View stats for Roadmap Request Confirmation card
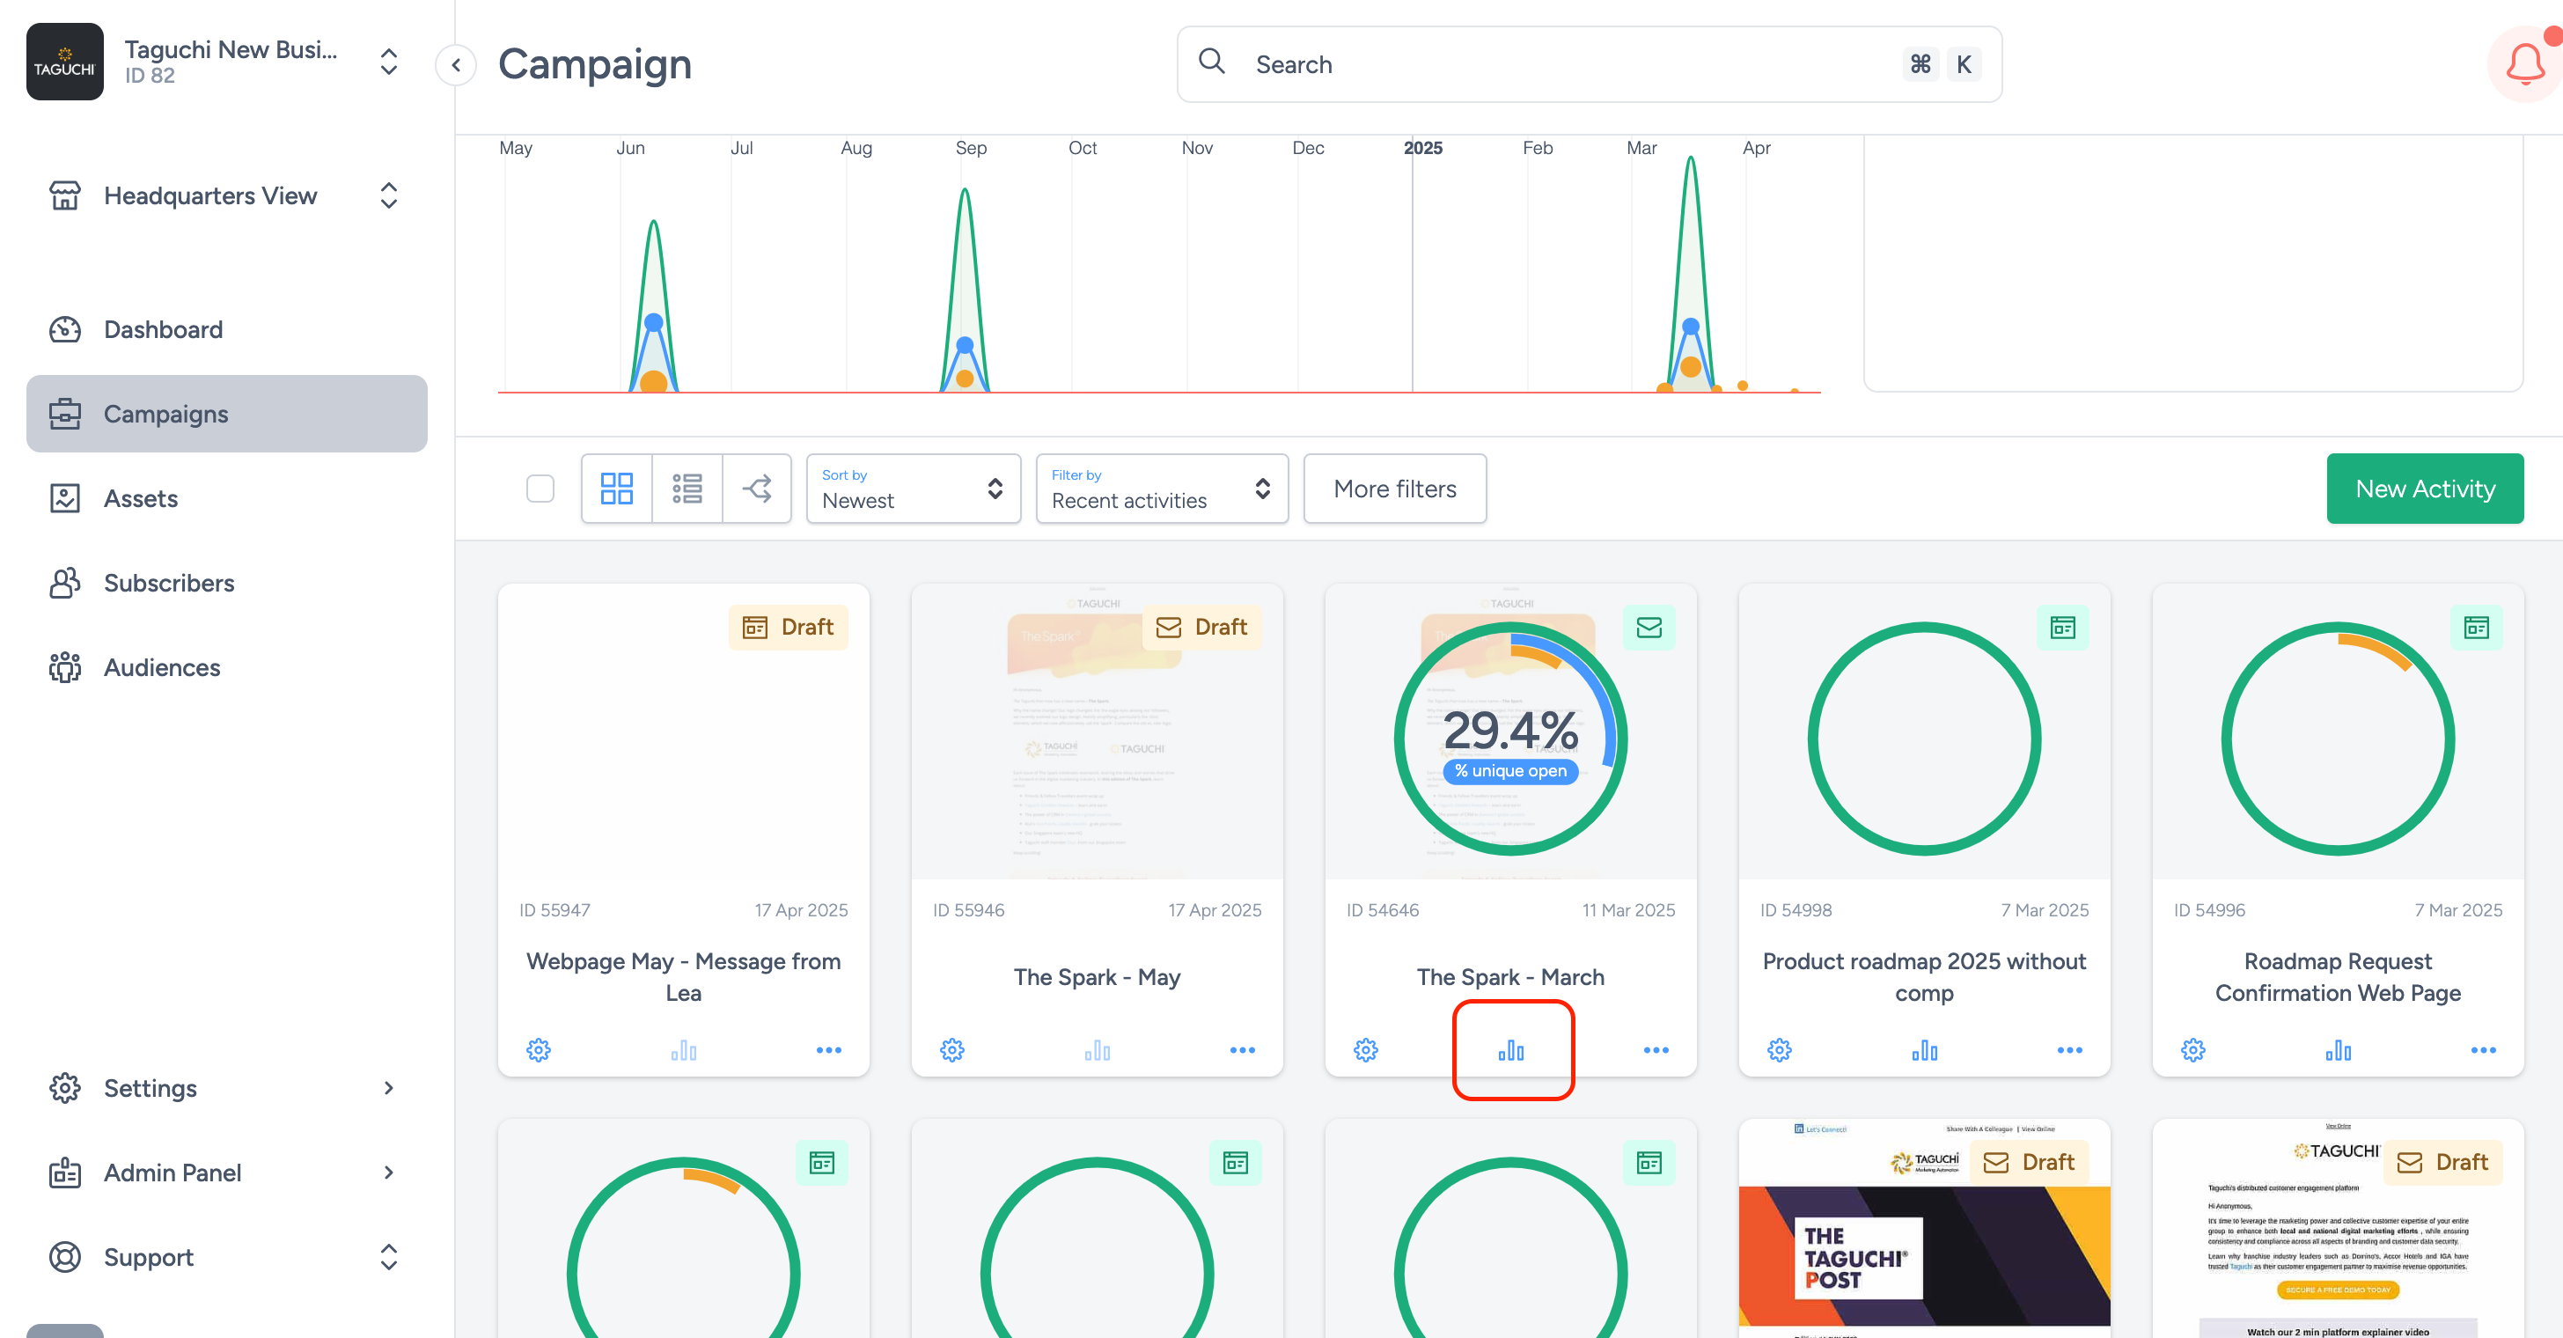 click(2339, 1049)
